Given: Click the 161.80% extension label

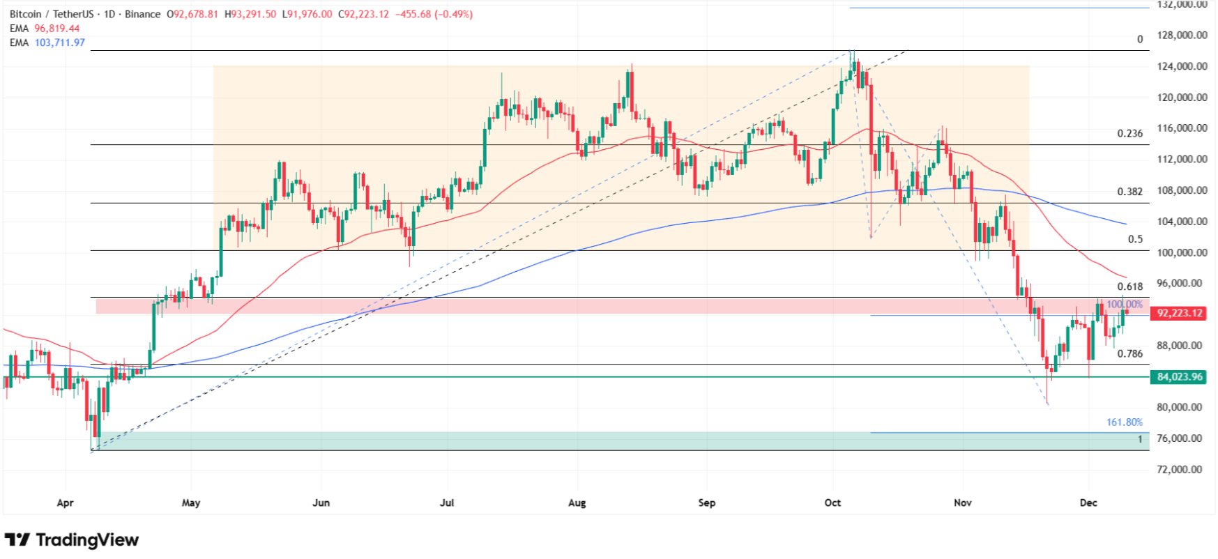Looking at the screenshot, I should pyautogui.click(x=1125, y=422).
